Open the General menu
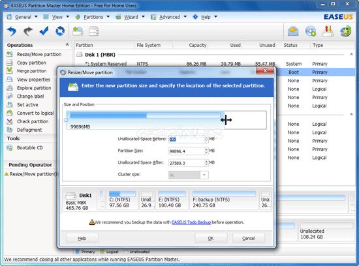Viewport: 359px width, 266px height. pyautogui.click(x=22, y=17)
